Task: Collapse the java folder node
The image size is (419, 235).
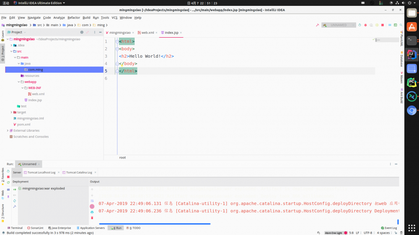Action: coord(19,64)
